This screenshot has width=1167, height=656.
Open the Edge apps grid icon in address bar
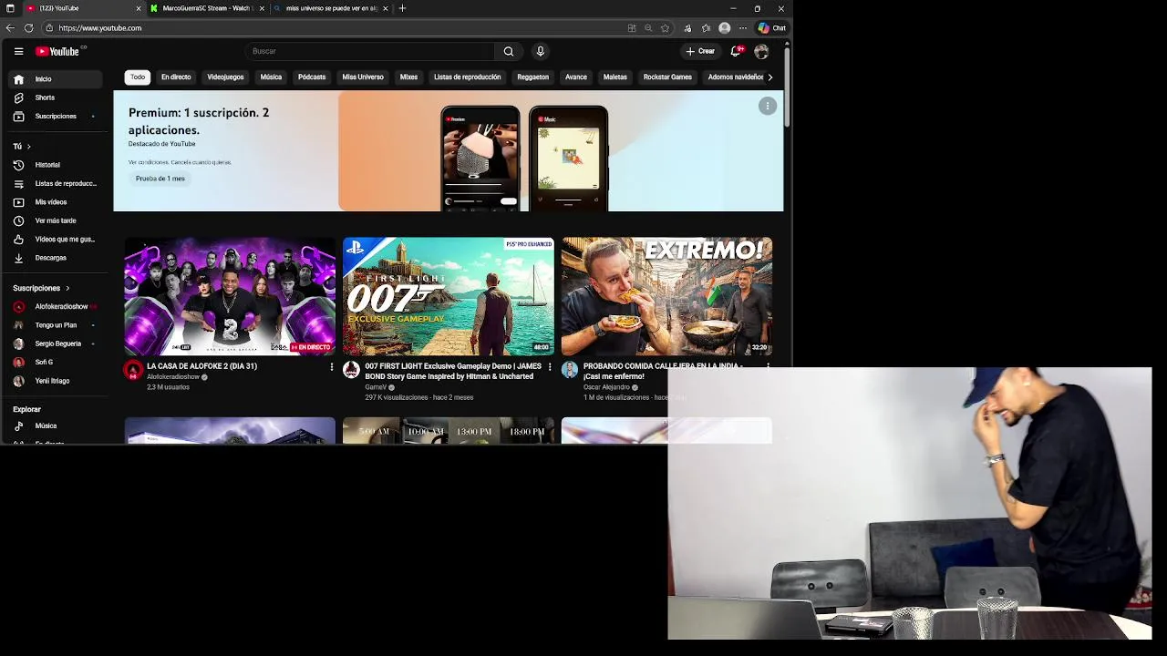(632, 28)
